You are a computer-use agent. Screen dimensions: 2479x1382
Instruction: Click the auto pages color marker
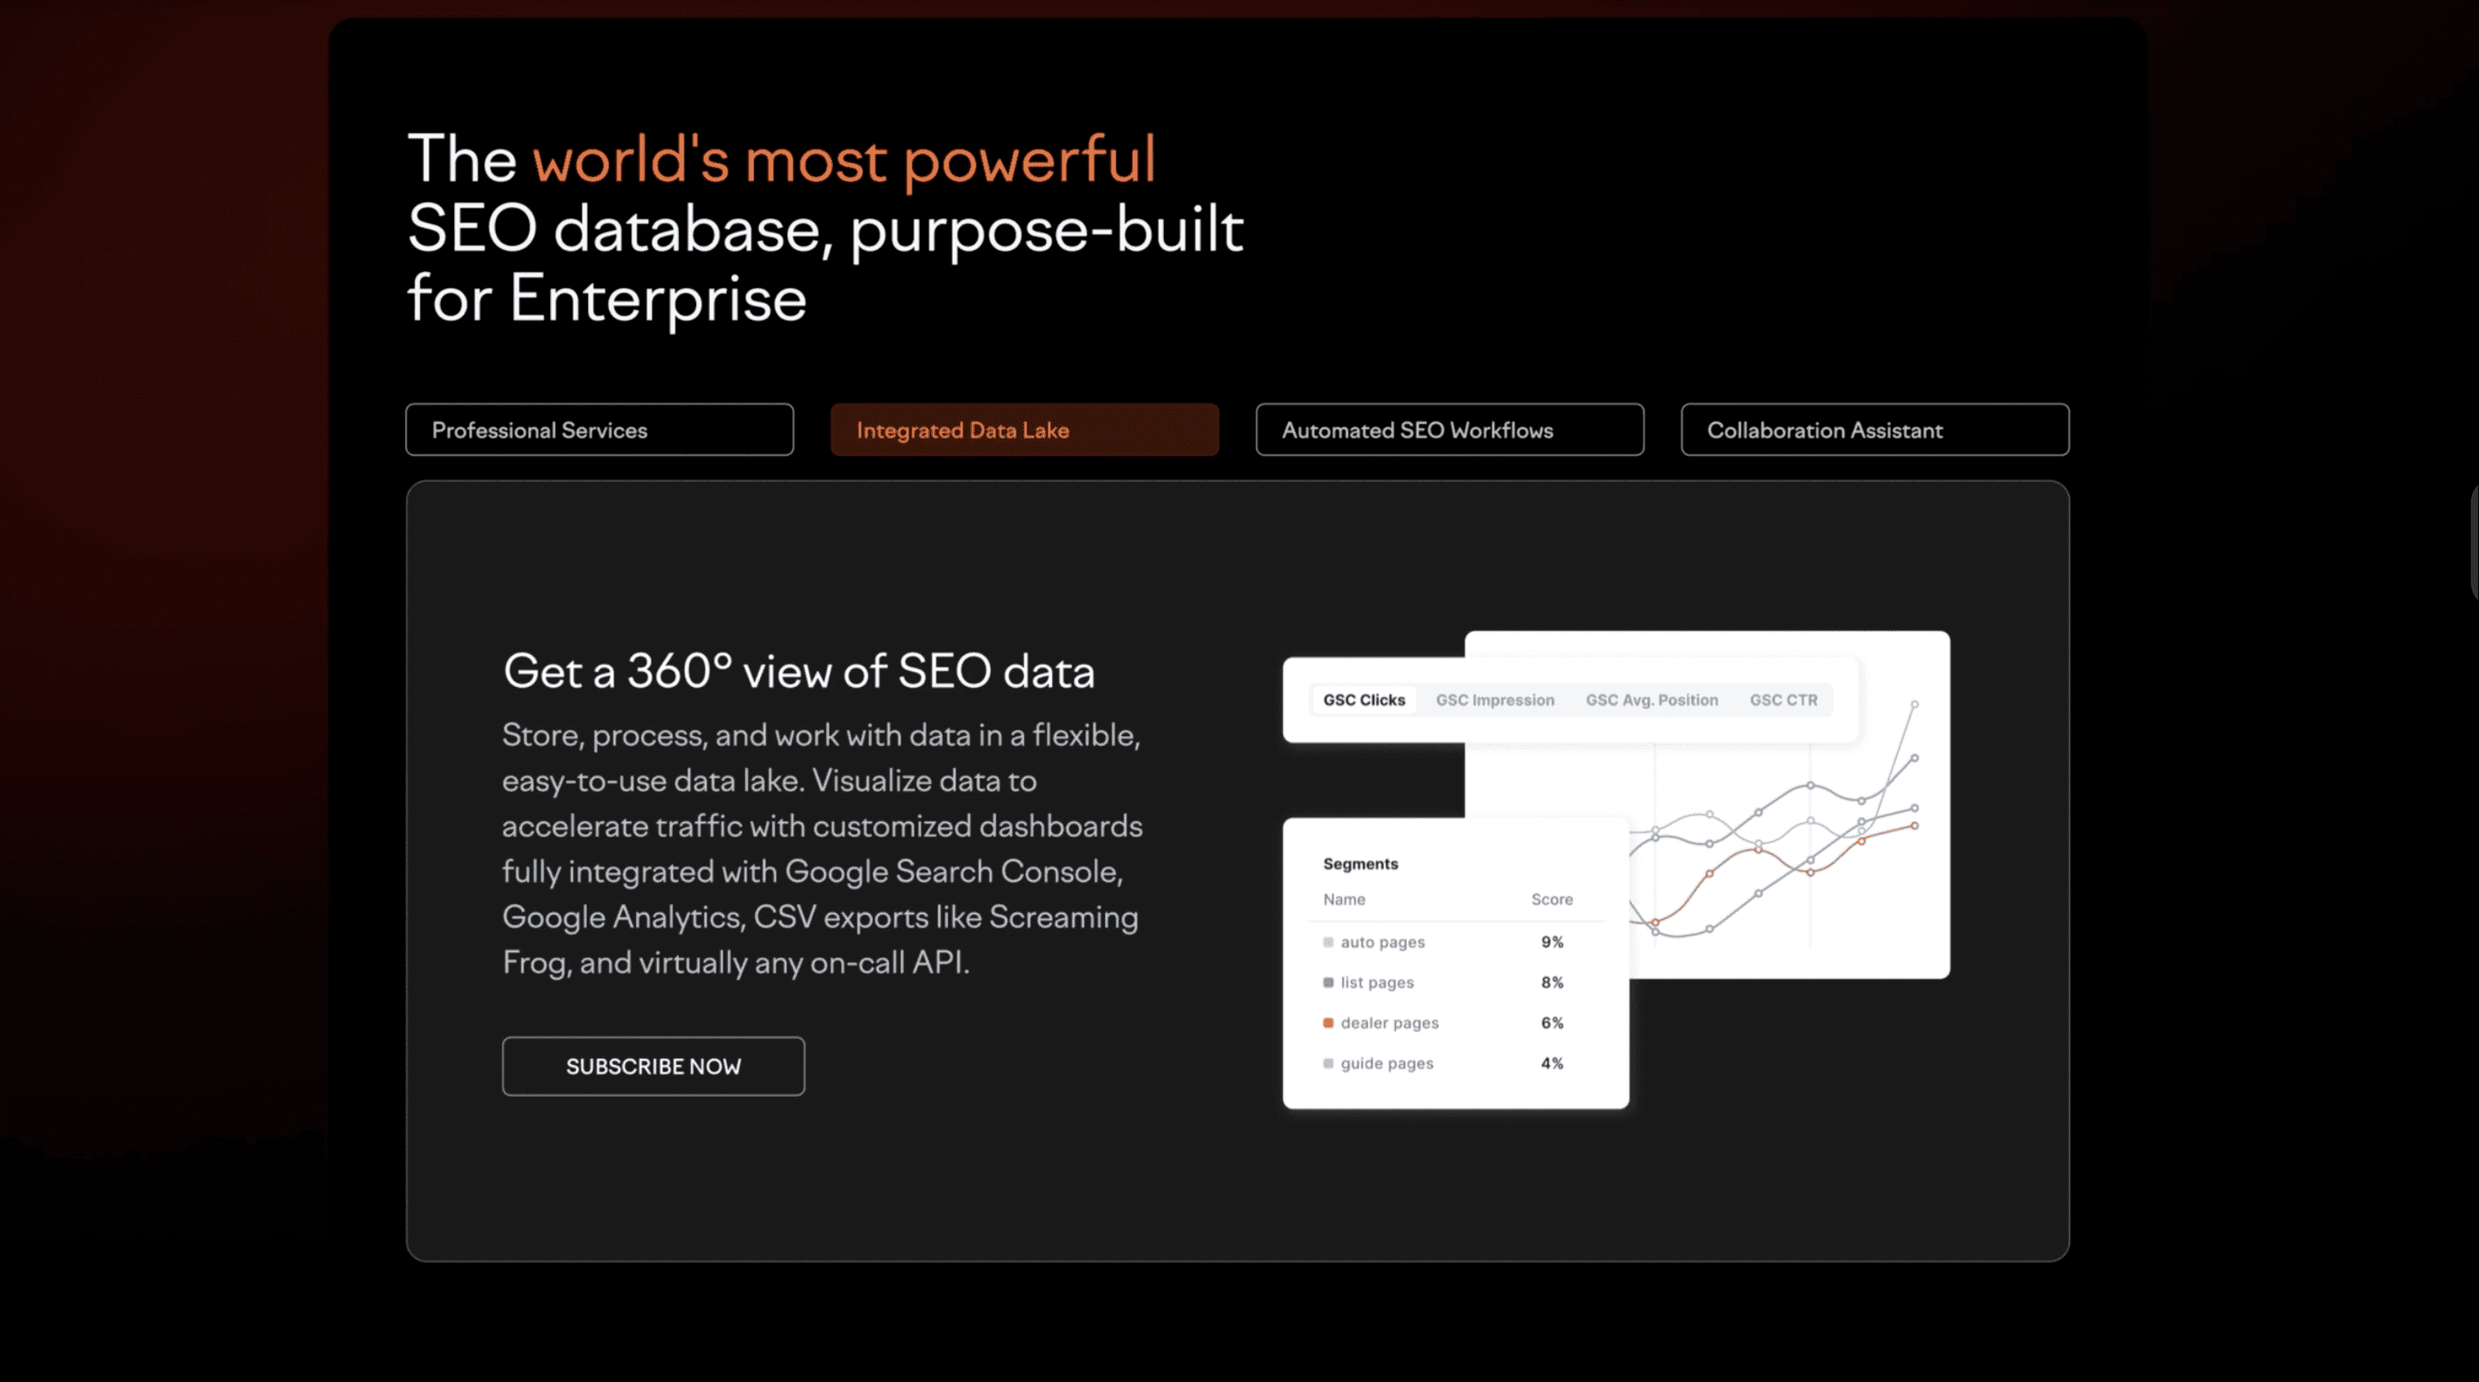point(1328,942)
